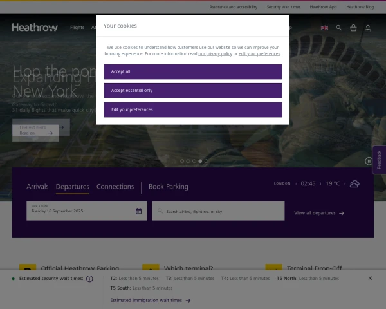Click Edit your preferences button
The image size is (386, 309).
[x=193, y=109]
